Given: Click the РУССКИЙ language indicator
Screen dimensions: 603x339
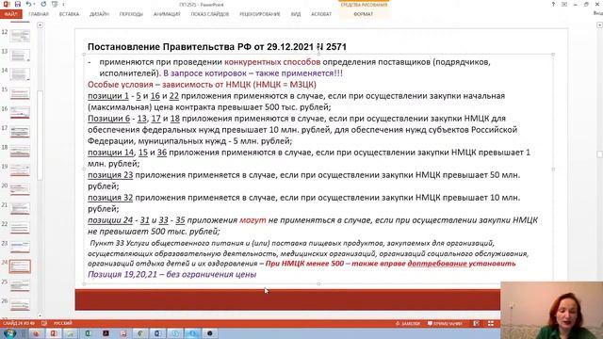Looking at the screenshot, I should pos(63,324).
